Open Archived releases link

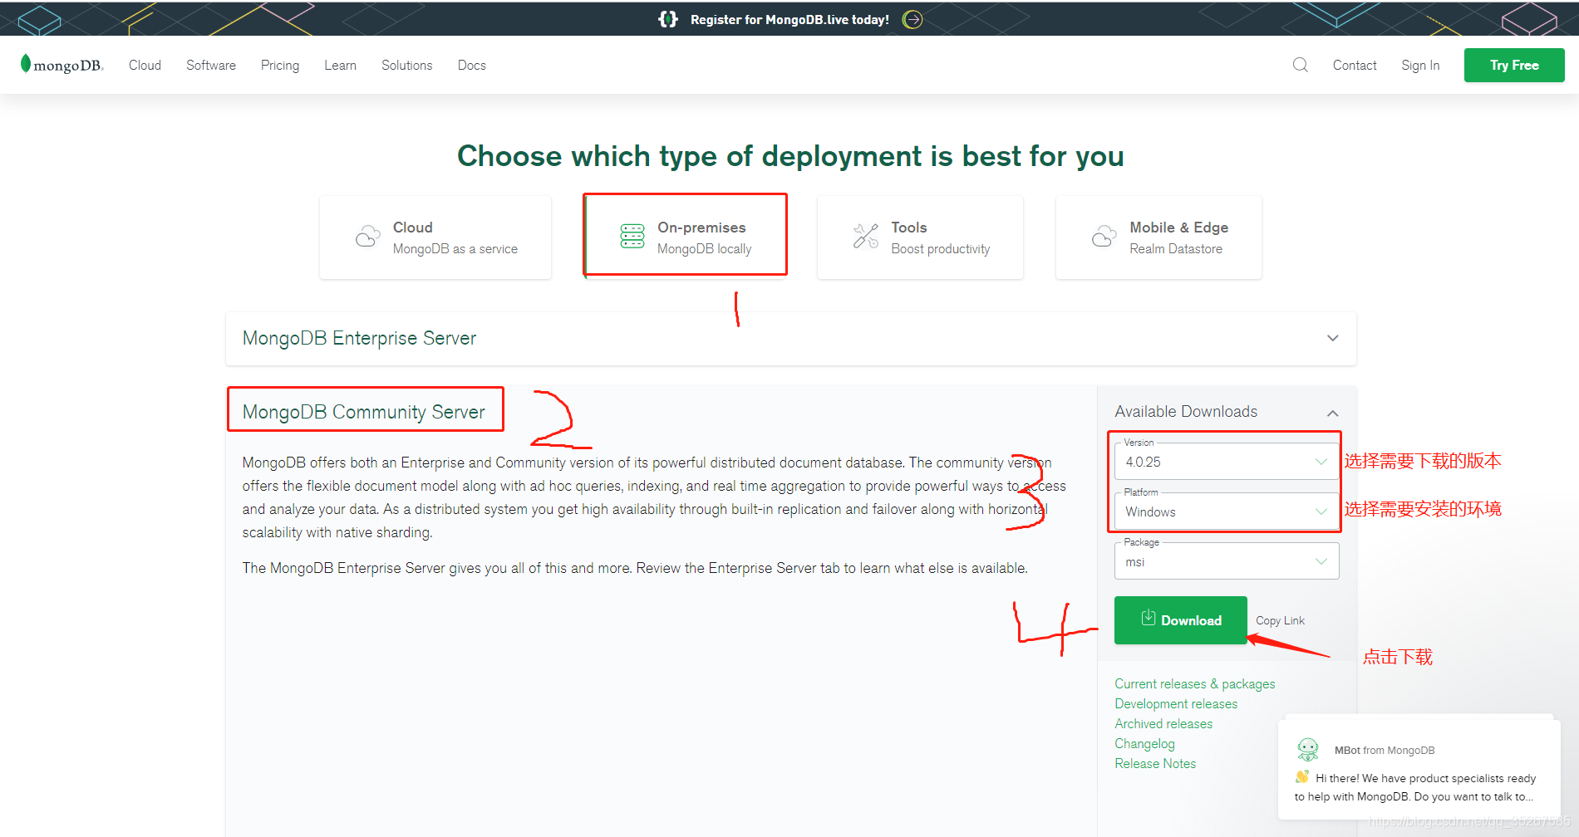(1163, 723)
